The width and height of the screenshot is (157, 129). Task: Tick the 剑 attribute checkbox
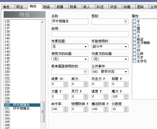134,50
